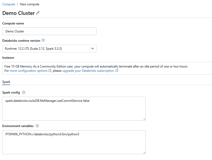Click the pencil edit icon beside Demo Cluster
The width and height of the screenshot is (212, 160).
[x=38, y=13]
